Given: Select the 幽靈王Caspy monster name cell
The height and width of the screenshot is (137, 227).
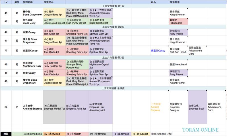Looking at the screenshot, I should [x=33, y=51].
